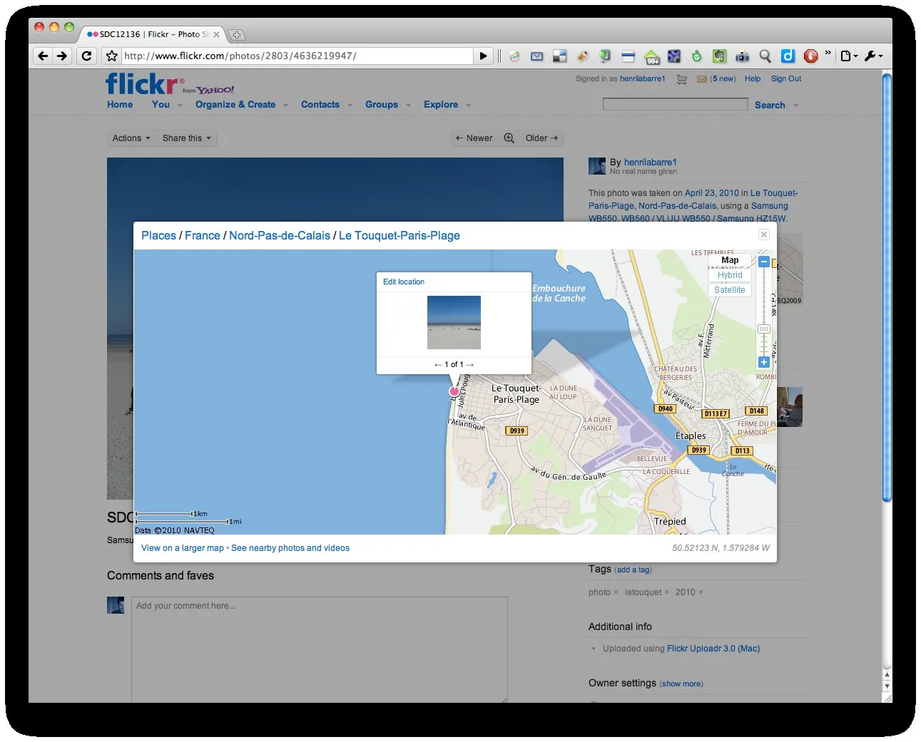Image resolution: width=921 pixels, height=742 pixels.
Task: Click the red stop-sign extension icon
Action: [x=810, y=56]
